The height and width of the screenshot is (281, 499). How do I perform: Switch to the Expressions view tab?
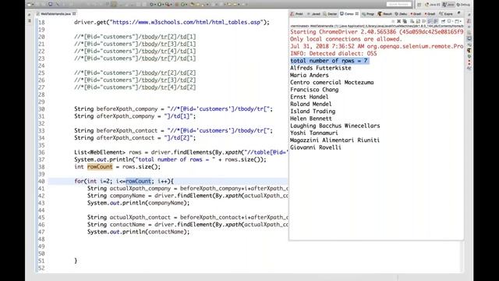click(x=446, y=14)
